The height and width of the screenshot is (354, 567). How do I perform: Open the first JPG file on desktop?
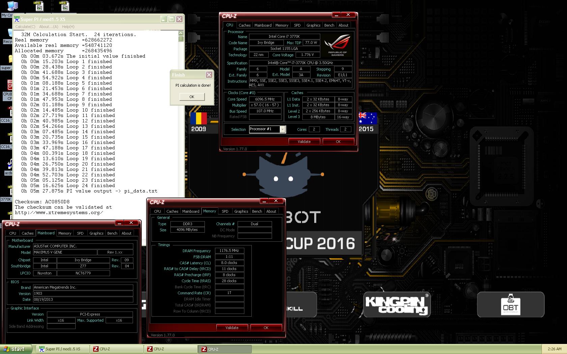(x=39, y=6)
